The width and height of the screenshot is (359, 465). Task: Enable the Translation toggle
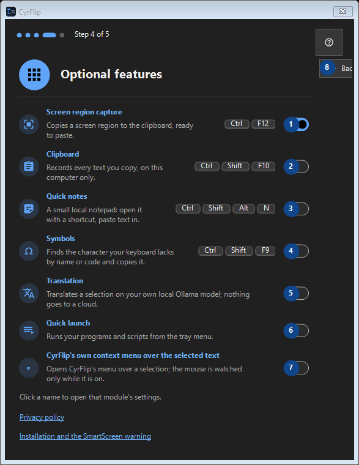[297, 293]
